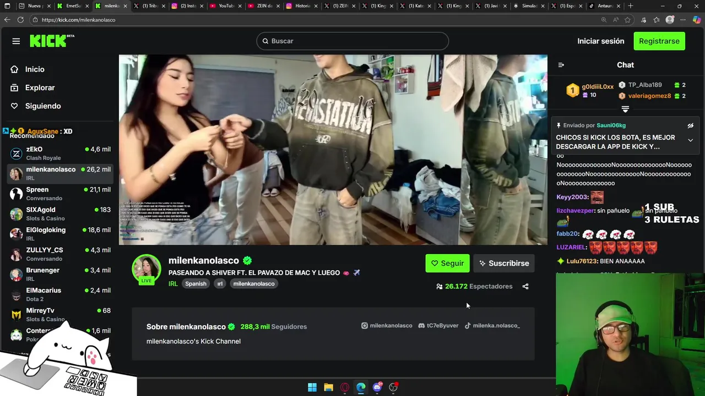
Task: Reload the page with refresh icon
Action: coord(20,20)
